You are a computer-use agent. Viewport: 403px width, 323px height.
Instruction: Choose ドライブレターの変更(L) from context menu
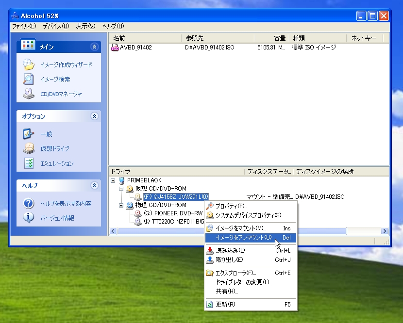point(251,282)
